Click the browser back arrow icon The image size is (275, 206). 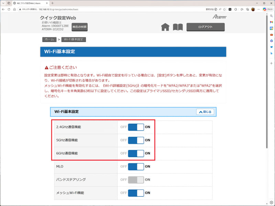tap(3, 9)
